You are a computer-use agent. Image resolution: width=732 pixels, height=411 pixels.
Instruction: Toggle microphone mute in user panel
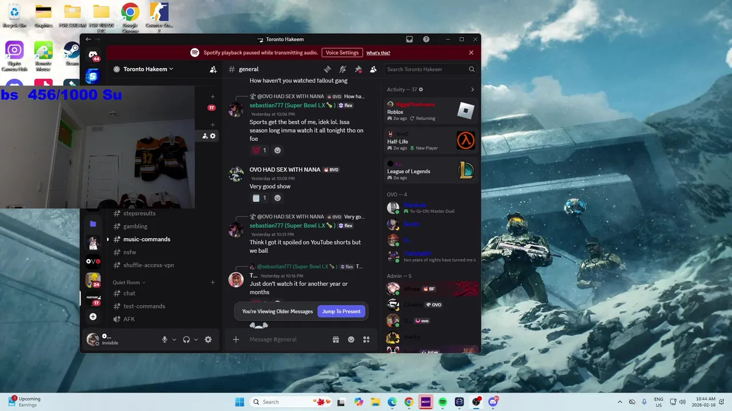pyautogui.click(x=165, y=340)
